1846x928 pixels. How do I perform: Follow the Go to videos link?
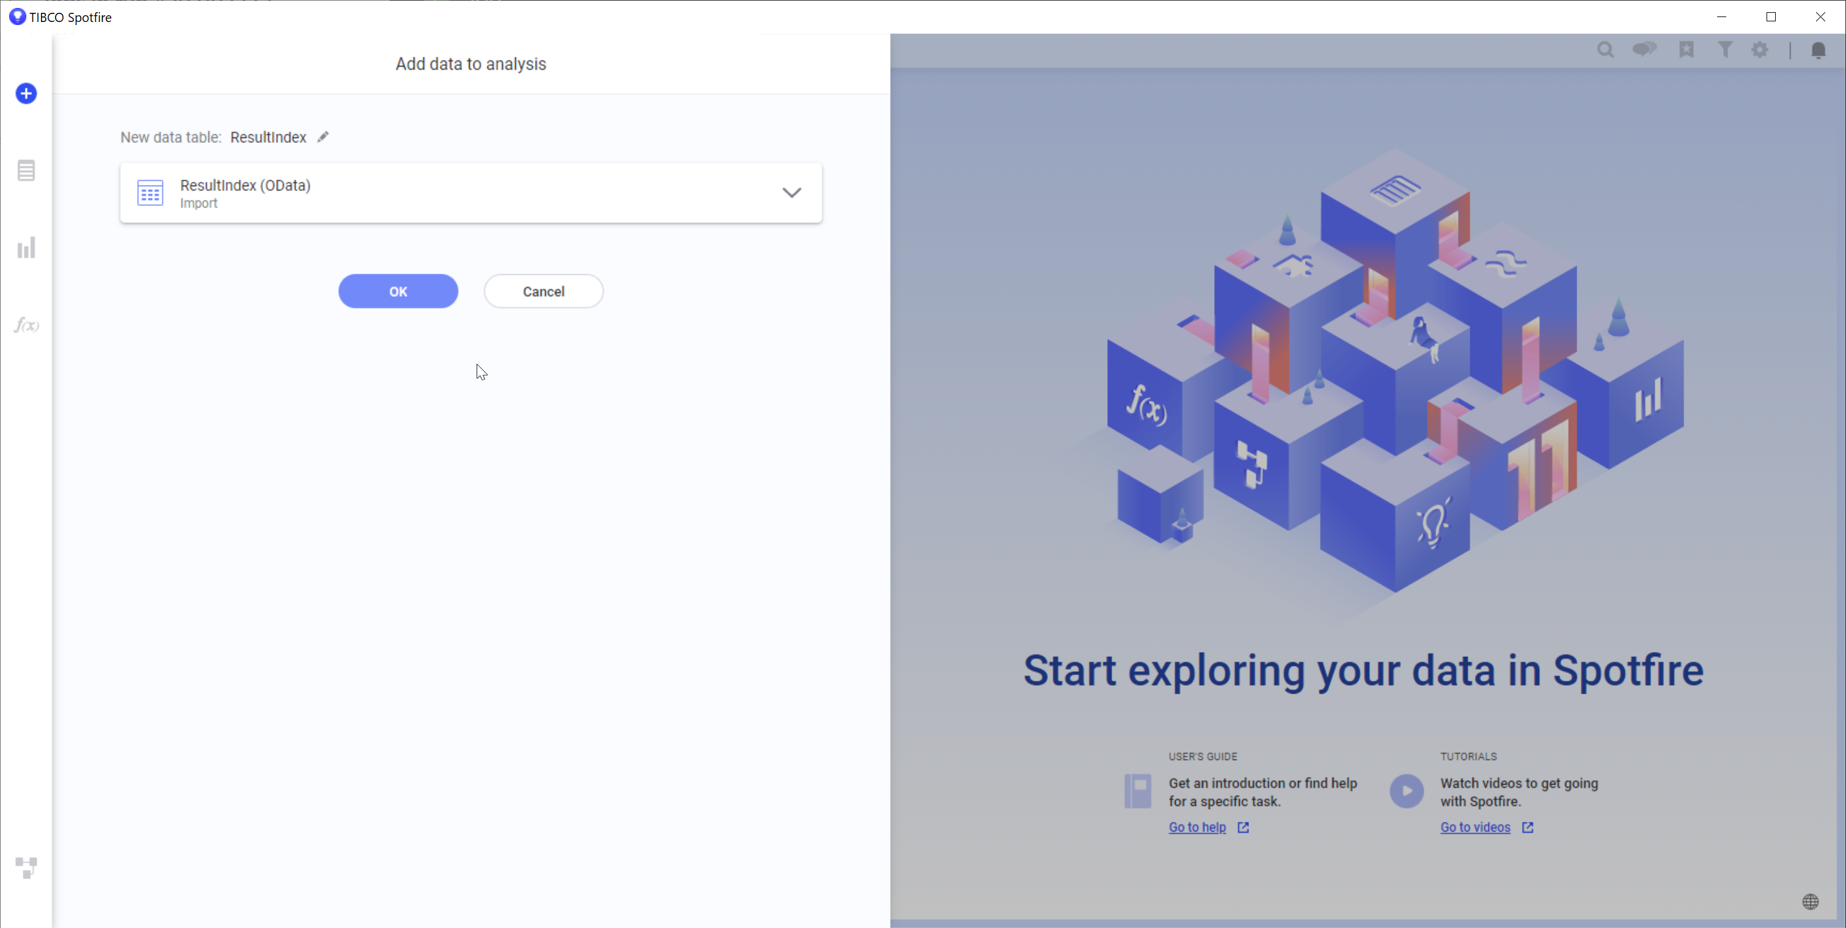[1475, 827]
